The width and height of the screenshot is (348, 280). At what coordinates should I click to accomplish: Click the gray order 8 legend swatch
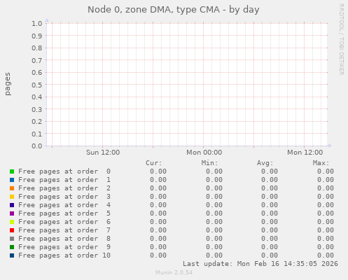pos(12,239)
